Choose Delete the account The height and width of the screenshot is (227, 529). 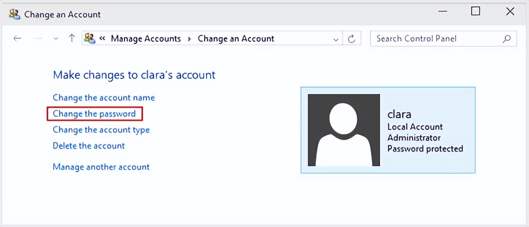click(89, 146)
